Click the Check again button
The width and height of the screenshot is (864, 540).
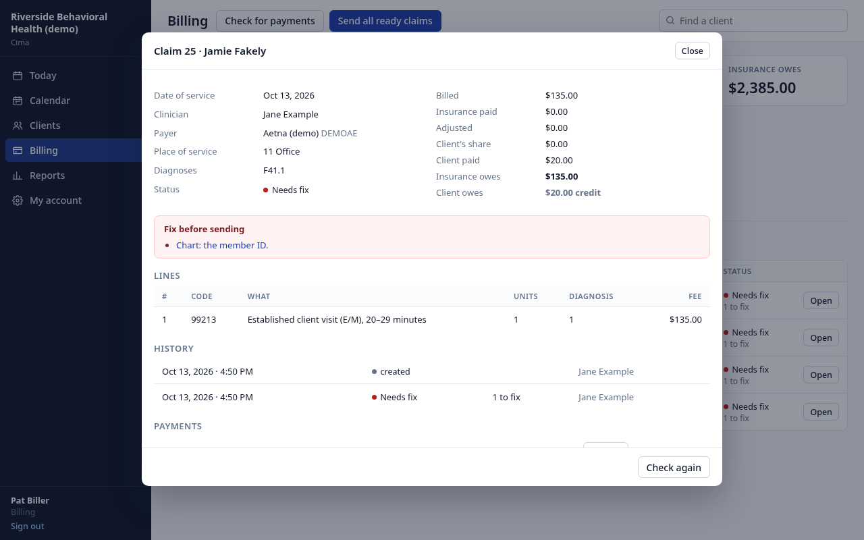(674, 467)
